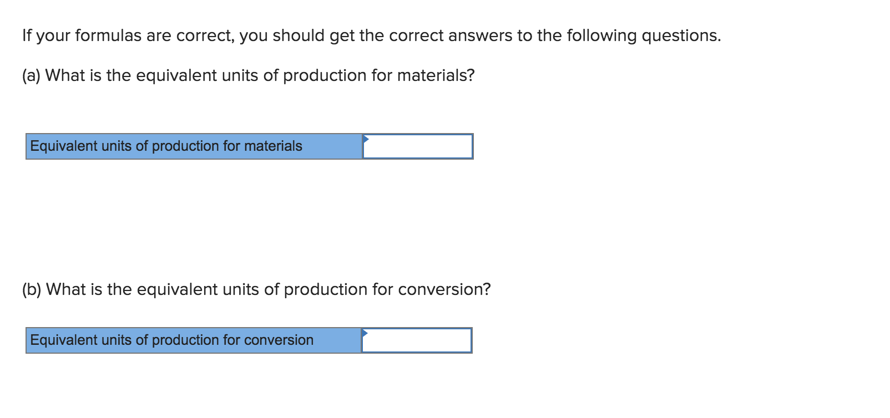
Task: Click the instruction text about correct formulas
Action: [371, 35]
